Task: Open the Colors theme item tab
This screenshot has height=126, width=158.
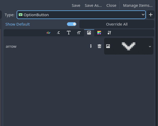Action: pyautogui.click(x=48, y=33)
